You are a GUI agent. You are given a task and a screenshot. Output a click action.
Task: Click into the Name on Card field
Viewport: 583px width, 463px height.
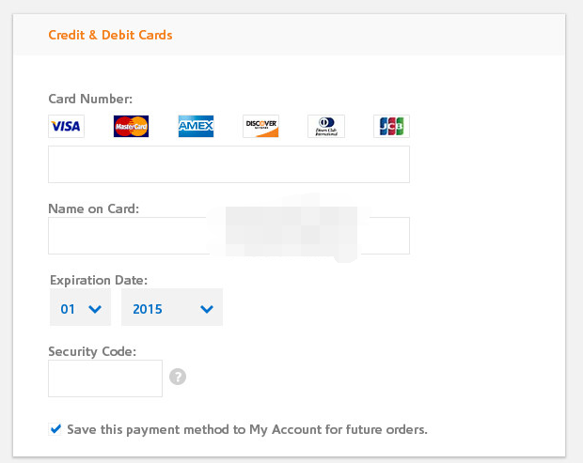pos(229,236)
